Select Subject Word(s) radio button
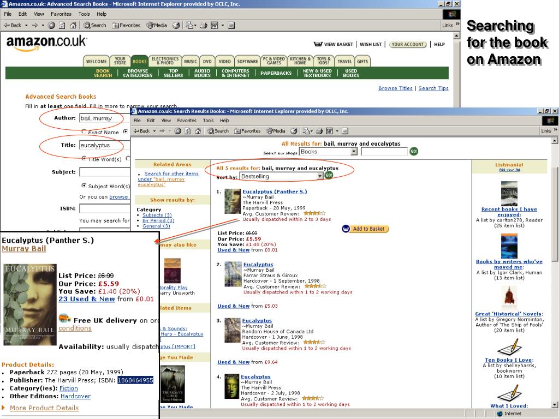The image size is (559, 419). pos(84,185)
